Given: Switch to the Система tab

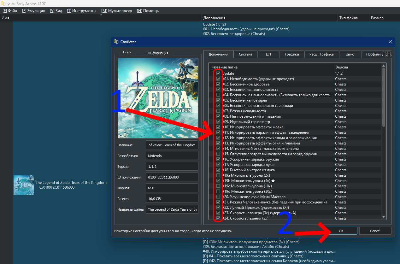Looking at the screenshot, I should [245, 54].
